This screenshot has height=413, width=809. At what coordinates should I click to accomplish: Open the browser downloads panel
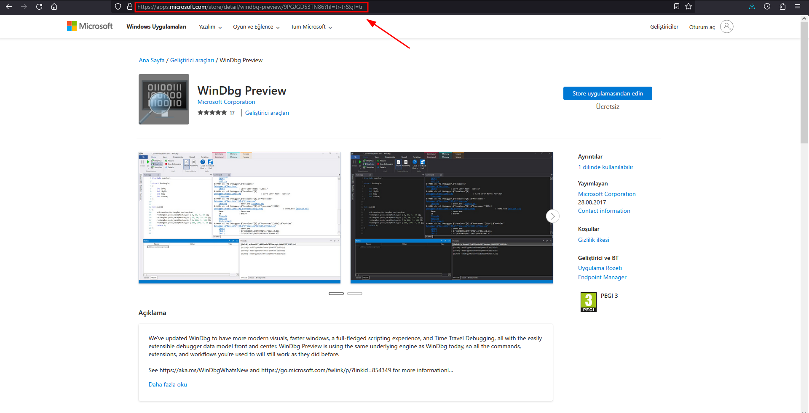[x=752, y=7]
